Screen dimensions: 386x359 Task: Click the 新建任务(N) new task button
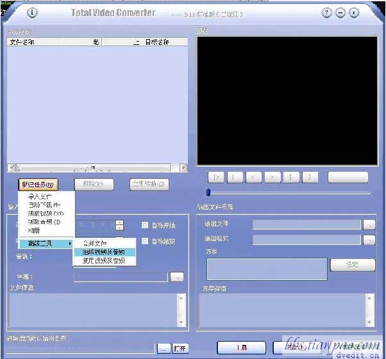[38, 185]
